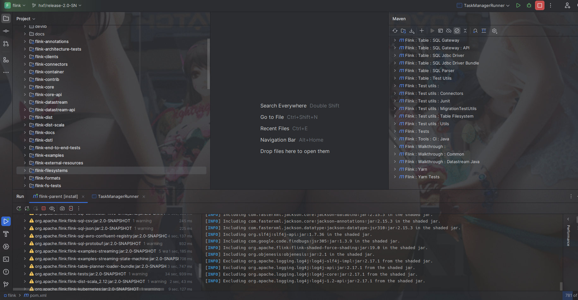Reload all Maven projects
The image size is (578, 300).
tap(395, 31)
